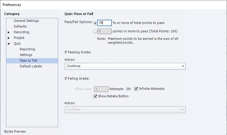Viewport: 227px width, 135px height.
Task: Select General Settings category
Action: [26, 21]
